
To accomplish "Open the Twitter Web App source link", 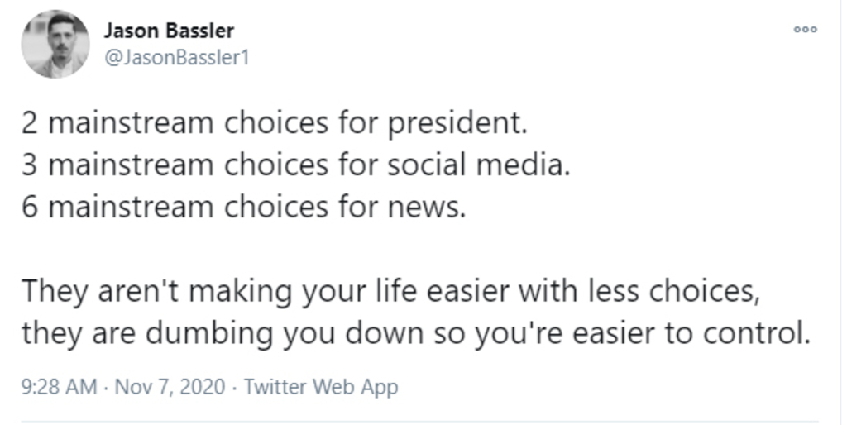I will tap(322, 386).
